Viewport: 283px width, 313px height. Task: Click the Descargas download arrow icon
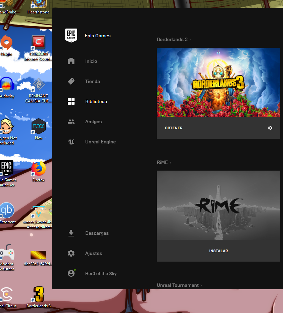pyautogui.click(x=71, y=233)
